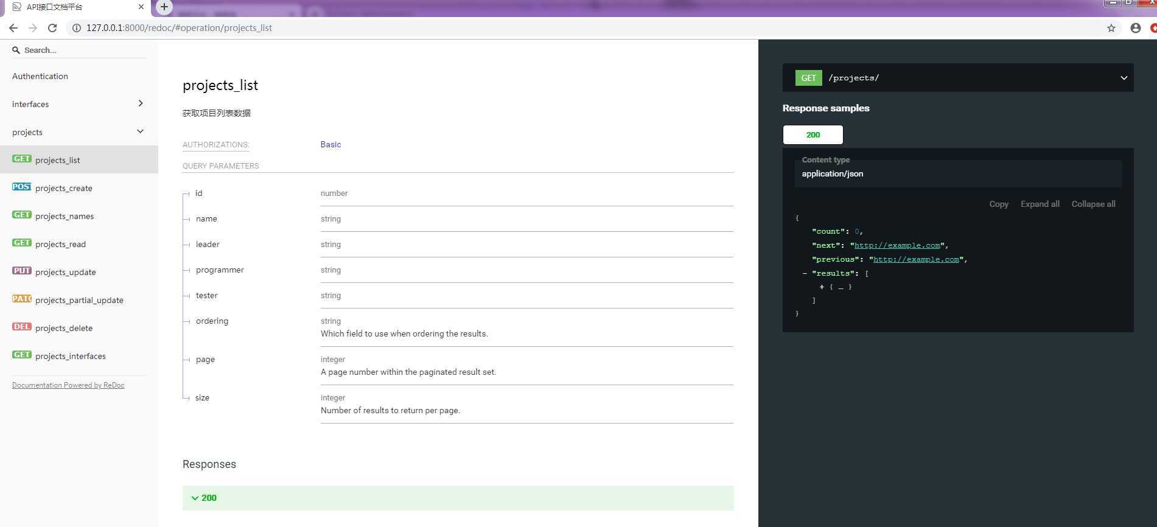Go forward with the browser forward arrow
Viewport: 1157px width, 527px height.
[x=33, y=28]
